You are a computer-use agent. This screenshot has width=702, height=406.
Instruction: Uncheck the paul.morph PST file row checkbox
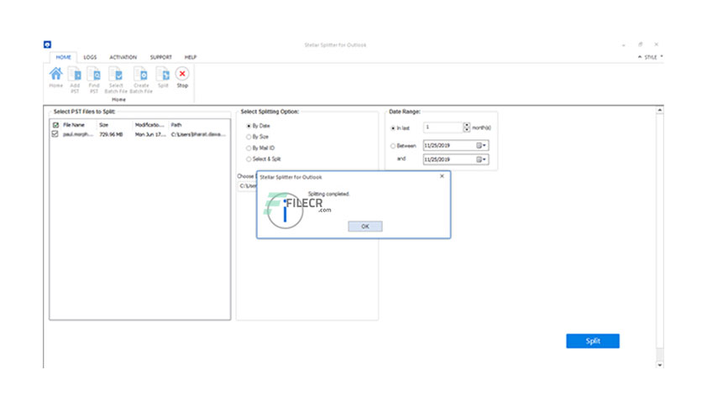click(55, 134)
